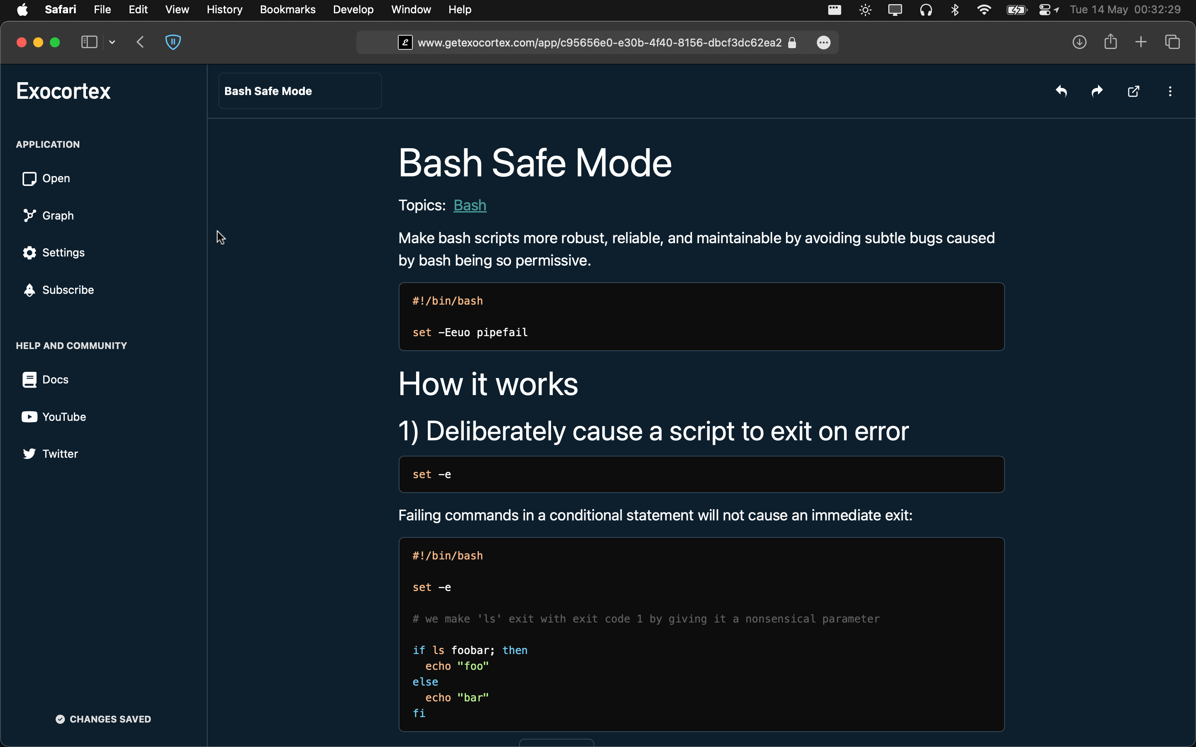Open the Window menu
Screen dimensions: 1196x747
click(411, 10)
